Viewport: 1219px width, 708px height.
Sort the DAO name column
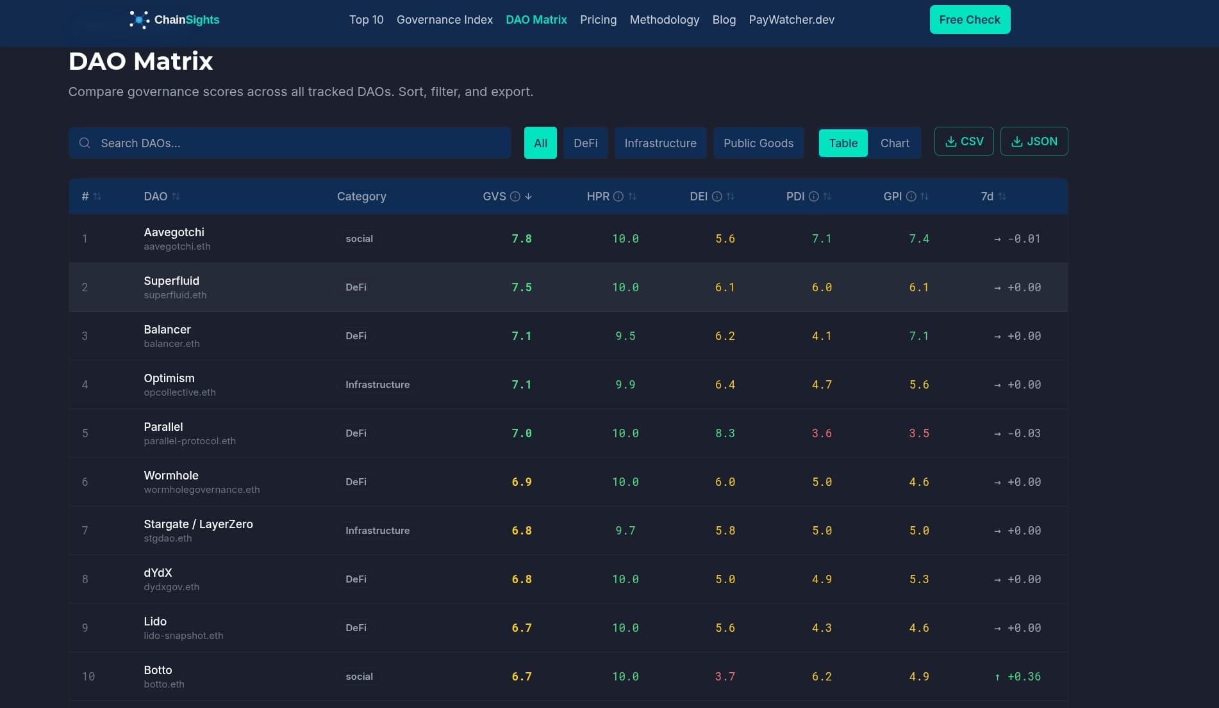176,197
